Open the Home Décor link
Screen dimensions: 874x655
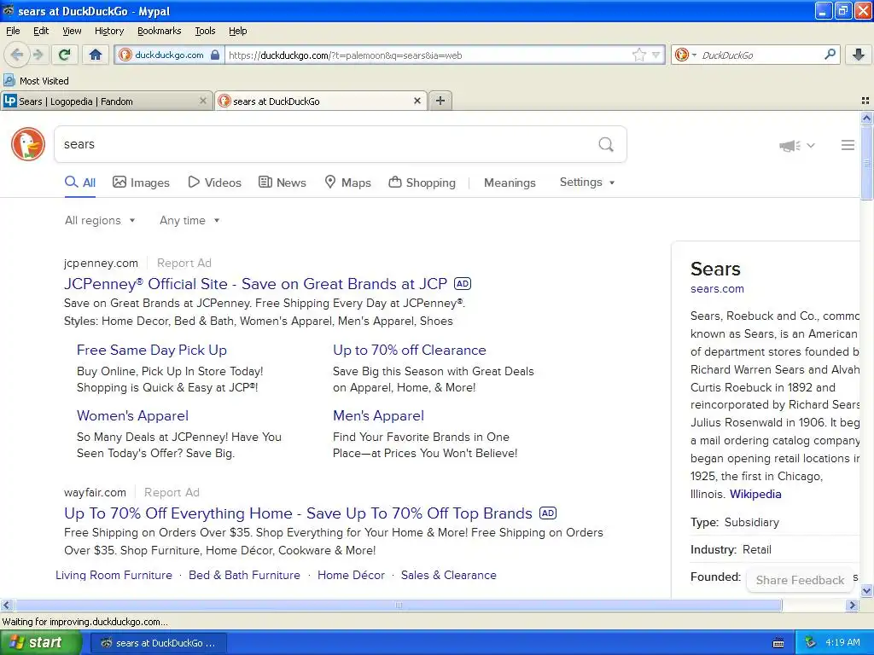point(351,575)
